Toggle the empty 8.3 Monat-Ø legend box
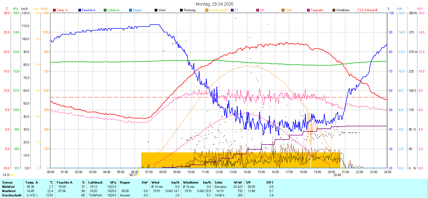 pos(359,10)
